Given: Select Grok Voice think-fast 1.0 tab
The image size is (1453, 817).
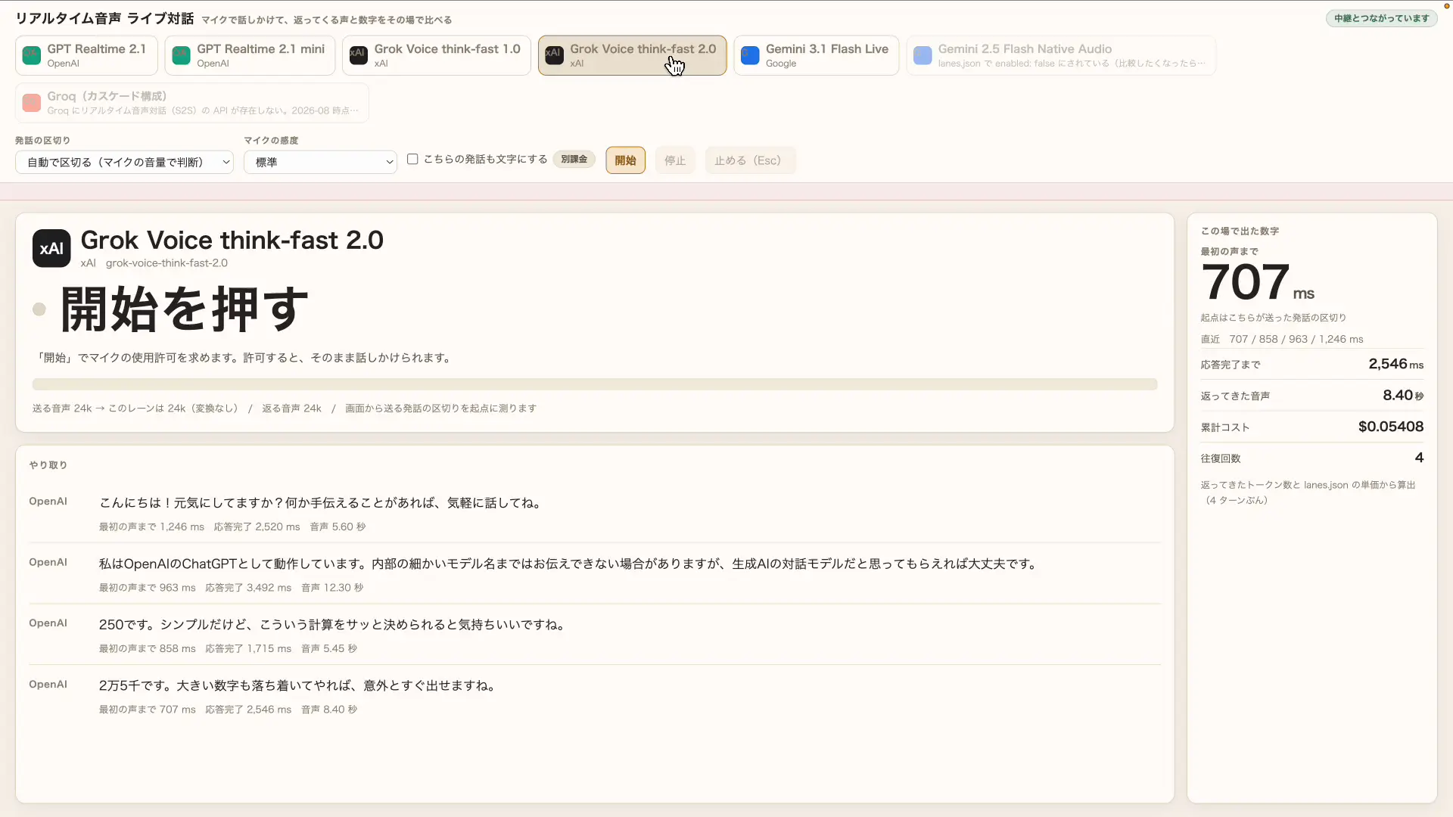Looking at the screenshot, I should point(437,55).
